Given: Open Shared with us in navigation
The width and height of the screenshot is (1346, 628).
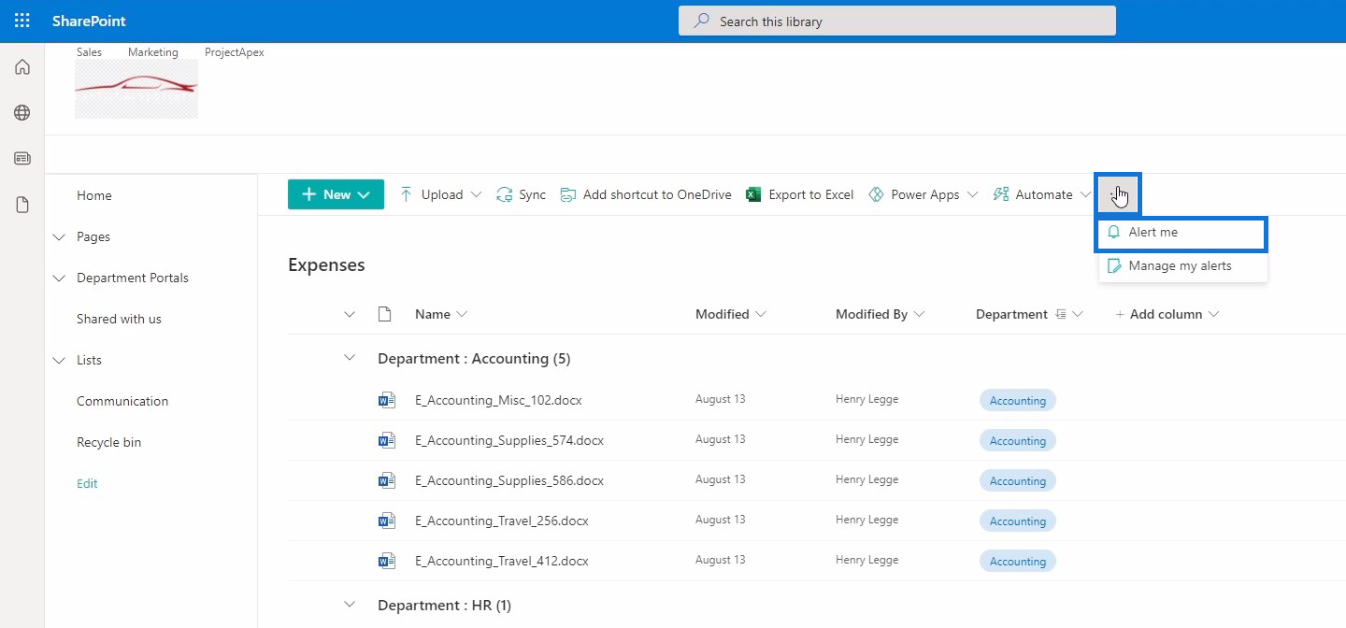Looking at the screenshot, I should (x=119, y=319).
